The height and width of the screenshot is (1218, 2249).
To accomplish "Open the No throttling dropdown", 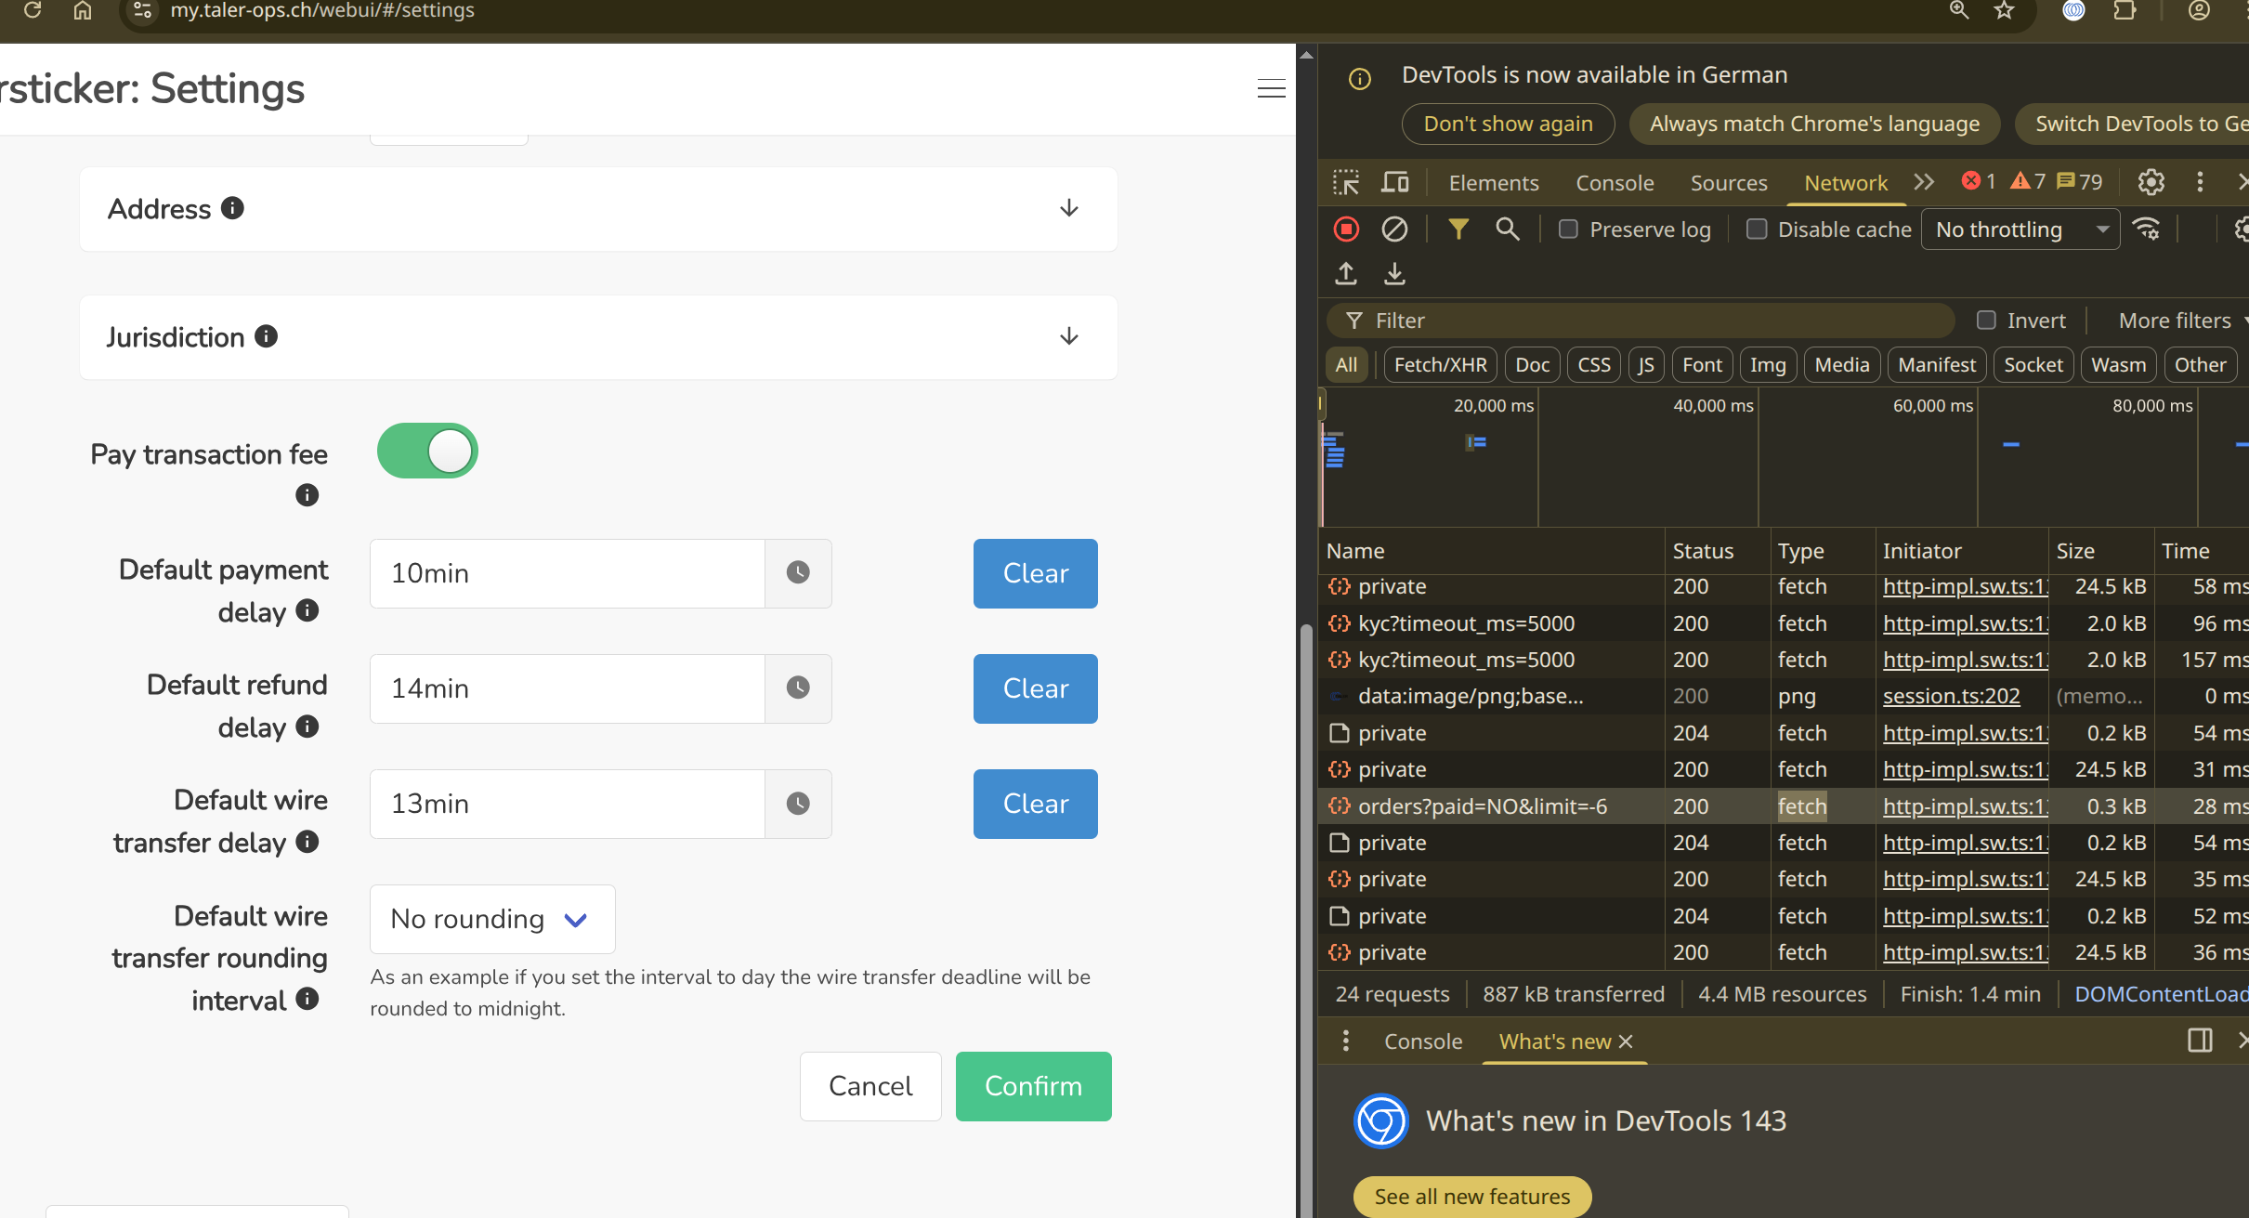I will point(2020,229).
